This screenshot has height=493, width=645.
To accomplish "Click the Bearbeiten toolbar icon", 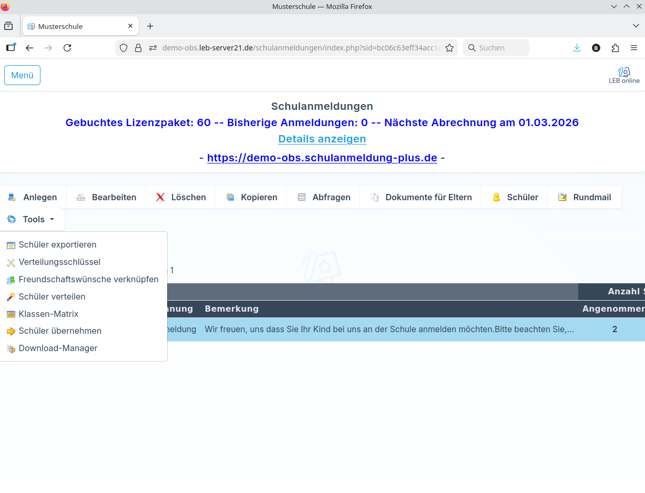I will click(81, 197).
